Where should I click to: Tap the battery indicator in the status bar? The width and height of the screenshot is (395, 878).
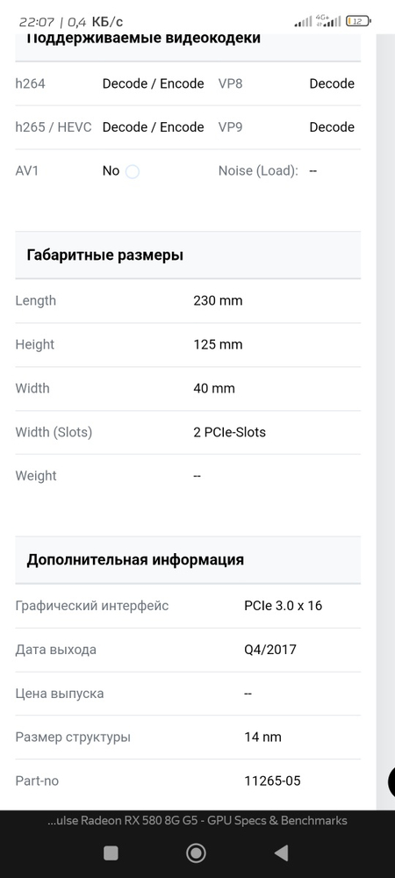click(x=358, y=21)
